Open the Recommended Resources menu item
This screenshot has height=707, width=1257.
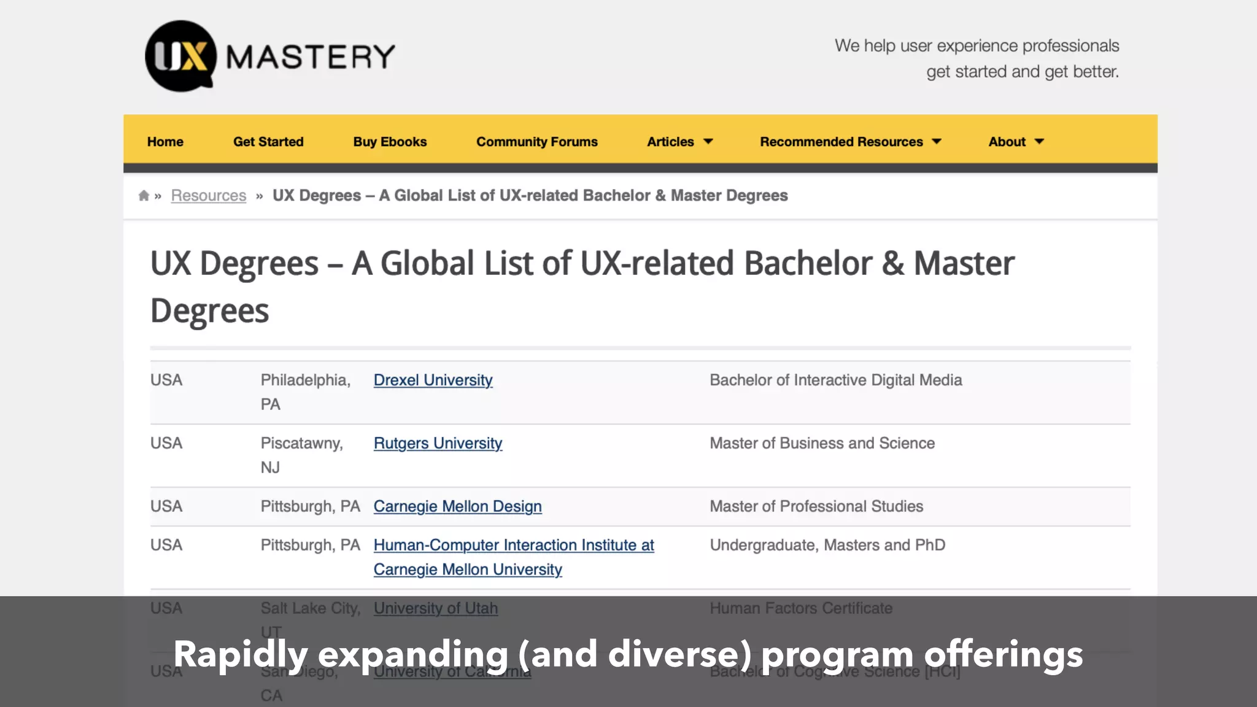(841, 142)
